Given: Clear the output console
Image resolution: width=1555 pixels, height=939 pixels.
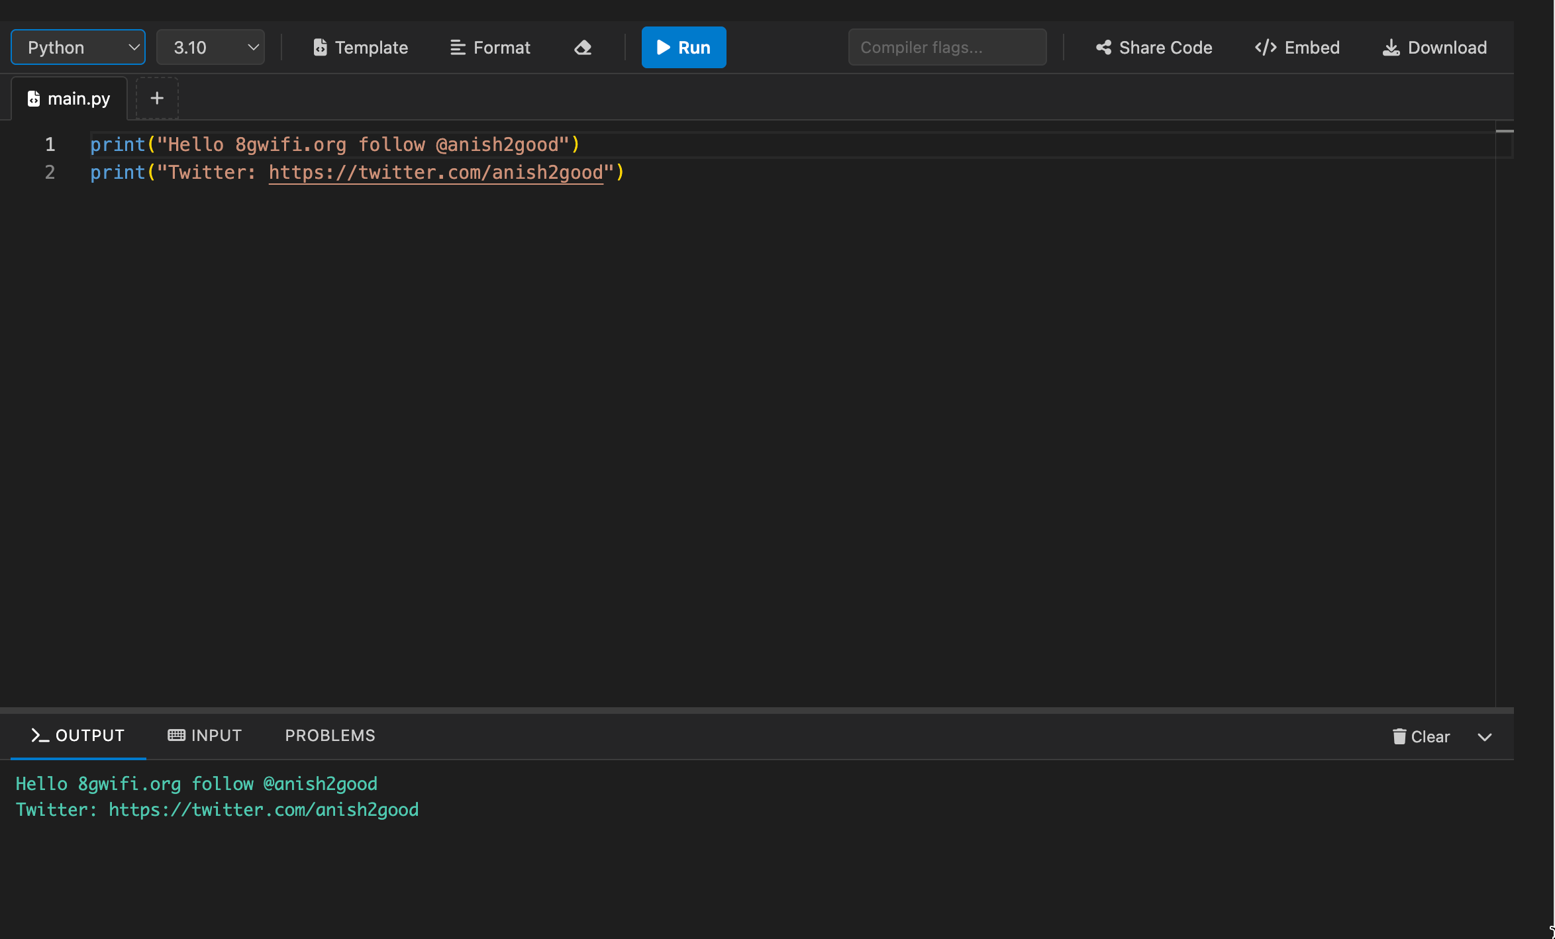Looking at the screenshot, I should (1421, 736).
